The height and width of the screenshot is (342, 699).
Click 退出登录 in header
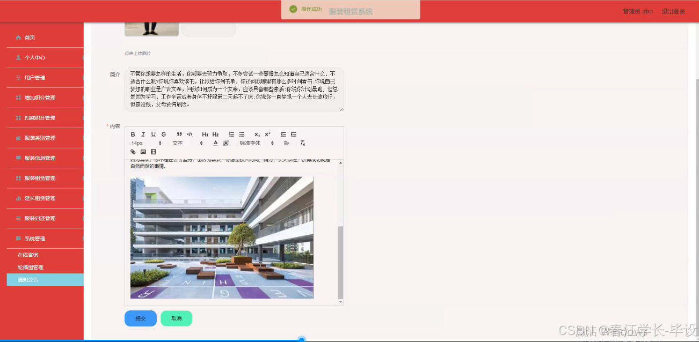click(673, 11)
